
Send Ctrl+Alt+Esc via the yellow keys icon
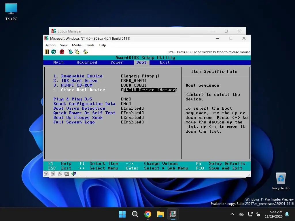(77, 52)
